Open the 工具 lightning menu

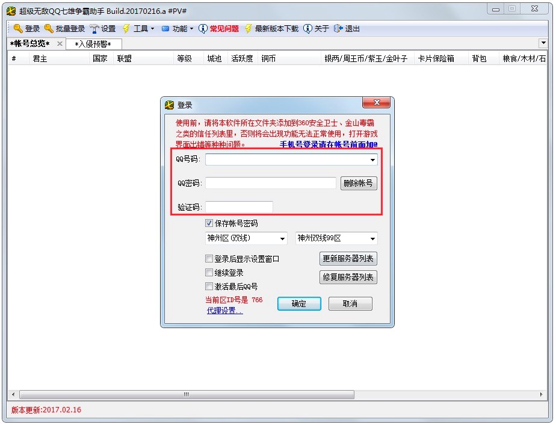(x=138, y=28)
